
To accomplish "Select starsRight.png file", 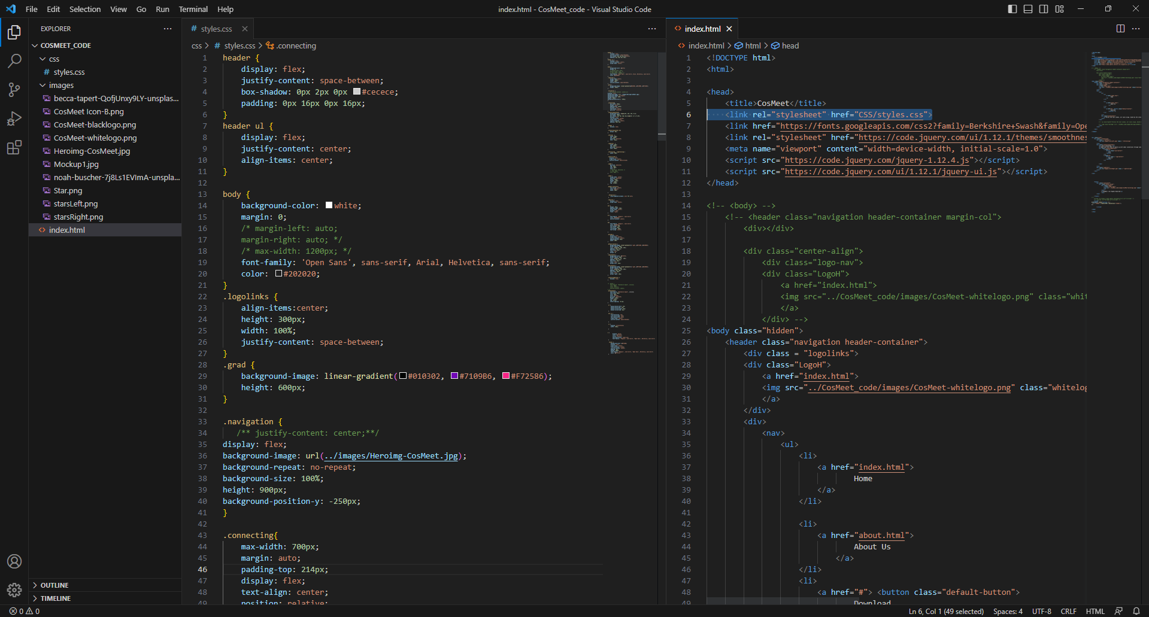I will (105, 217).
